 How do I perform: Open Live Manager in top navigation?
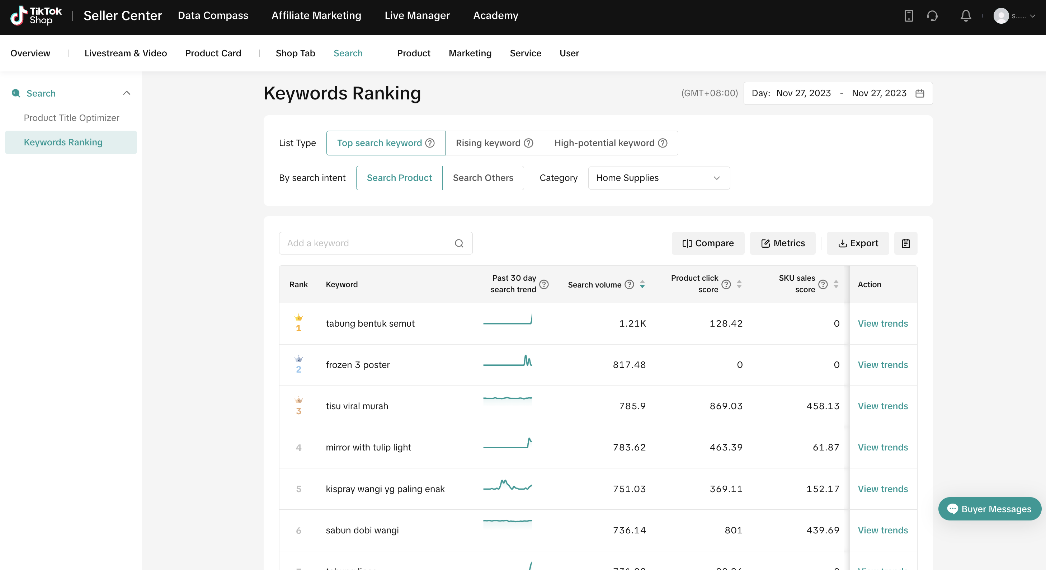[x=417, y=15]
